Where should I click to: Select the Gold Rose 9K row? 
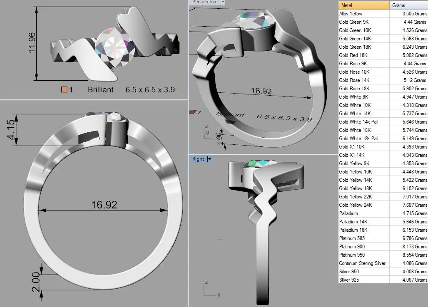pos(383,64)
